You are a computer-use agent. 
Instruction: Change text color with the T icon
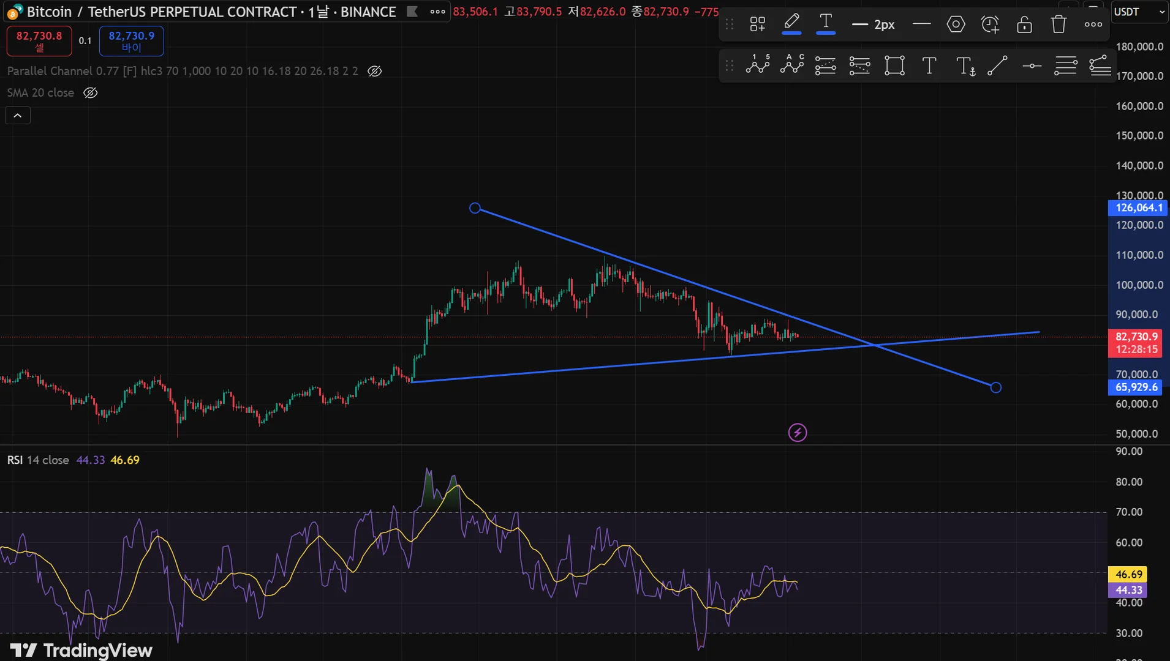[x=826, y=23]
